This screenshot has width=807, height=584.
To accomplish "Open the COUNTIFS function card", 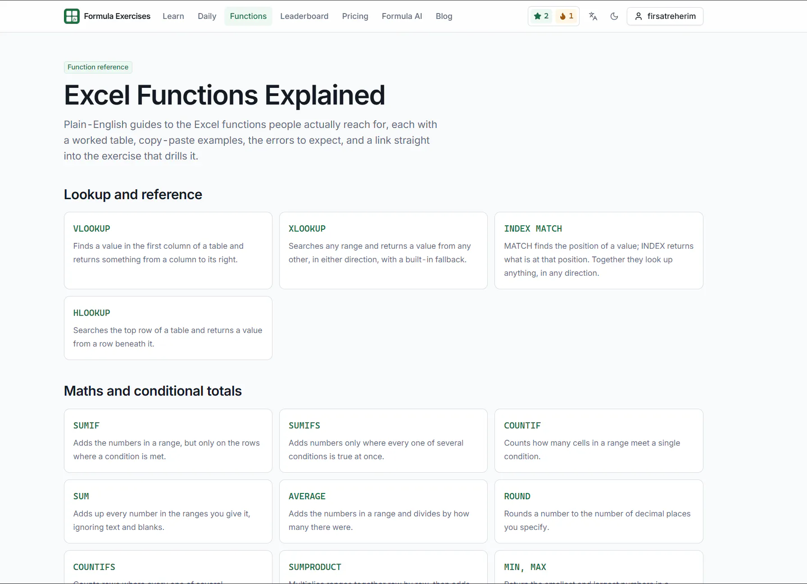I will (168, 567).
